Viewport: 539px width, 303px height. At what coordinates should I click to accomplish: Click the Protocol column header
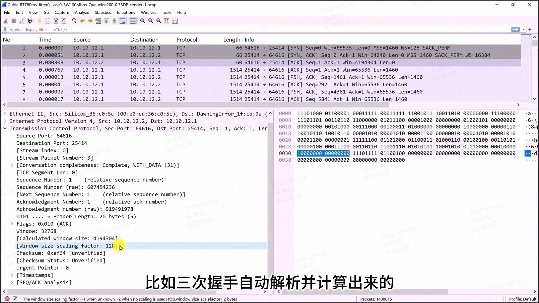[x=187, y=40]
